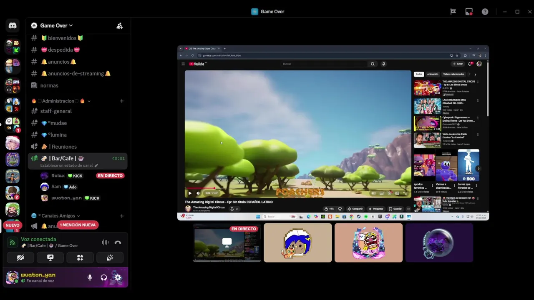
Task: Jump to 1 MENCIÓN NUEVA
Action: tap(78, 225)
